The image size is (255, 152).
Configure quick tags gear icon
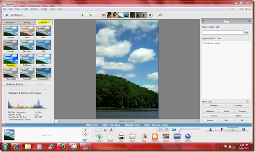(x=247, y=102)
